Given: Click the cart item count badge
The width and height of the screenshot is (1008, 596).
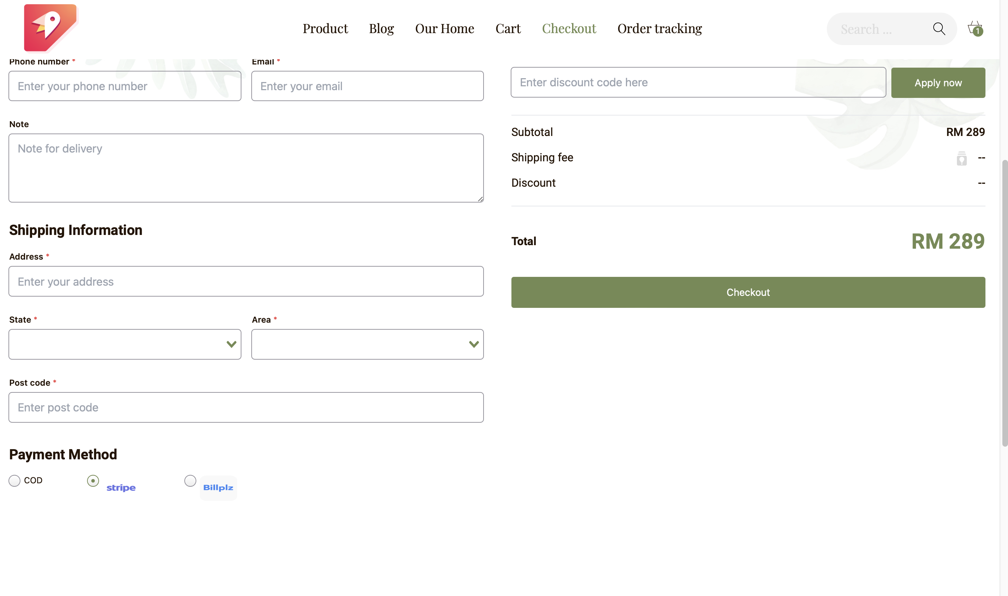Looking at the screenshot, I should tap(978, 31).
